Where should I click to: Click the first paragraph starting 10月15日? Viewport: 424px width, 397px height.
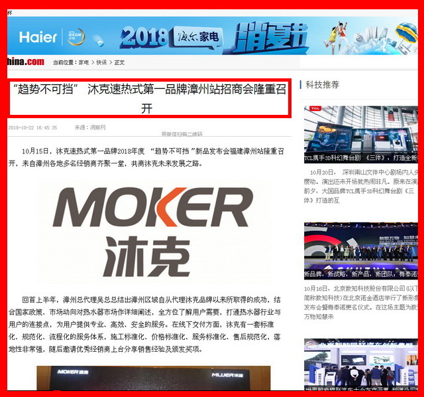point(146,157)
